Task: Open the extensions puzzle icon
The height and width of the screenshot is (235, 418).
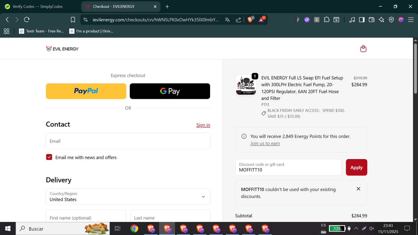Action: tap(327, 19)
